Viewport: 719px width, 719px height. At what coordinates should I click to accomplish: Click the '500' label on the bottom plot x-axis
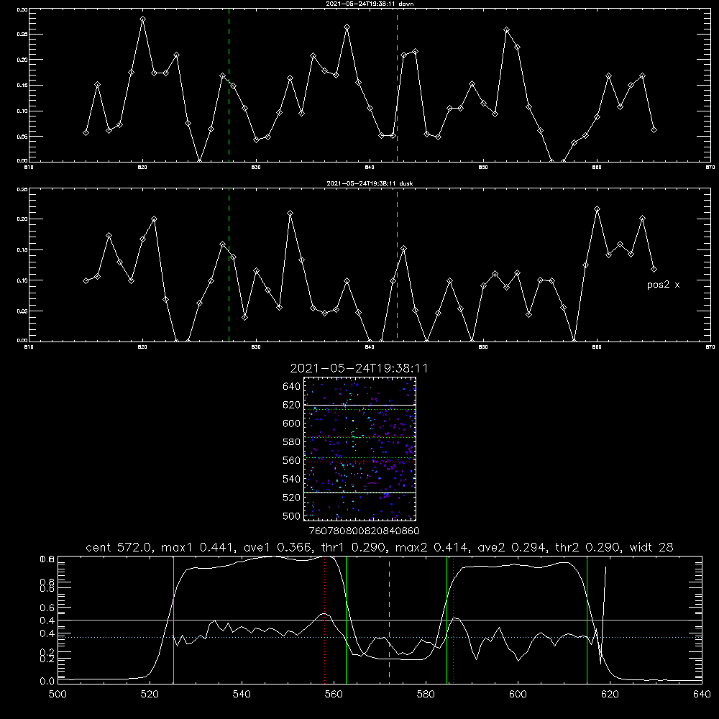coord(58,695)
